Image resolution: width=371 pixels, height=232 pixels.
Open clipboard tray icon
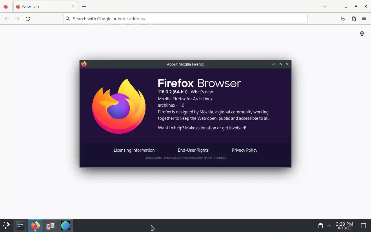pyautogui.click(x=321, y=226)
